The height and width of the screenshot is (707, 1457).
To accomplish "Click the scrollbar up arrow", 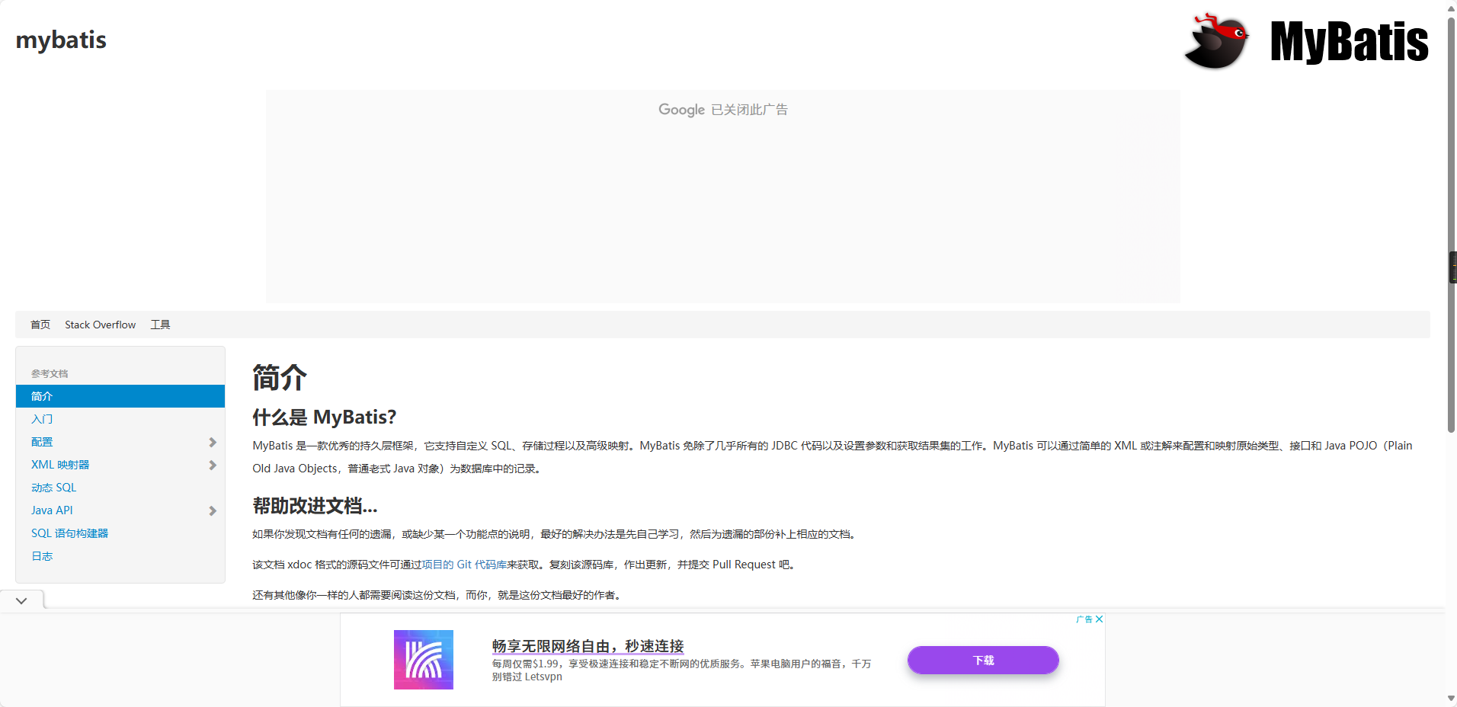I will tap(1451, 8).
